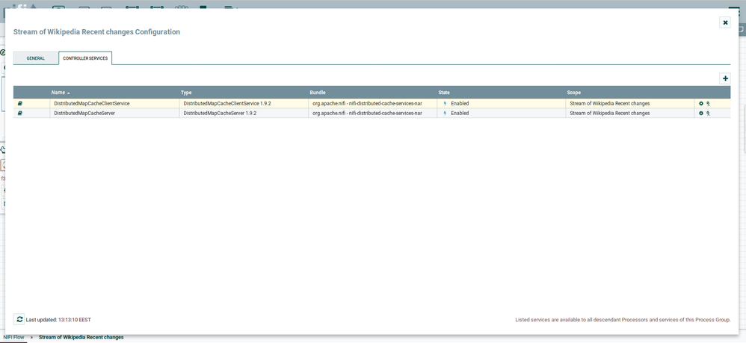Open usage docs icon for DistributedMapCacheClientService row
746x343 pixels.
coord(20,103)
